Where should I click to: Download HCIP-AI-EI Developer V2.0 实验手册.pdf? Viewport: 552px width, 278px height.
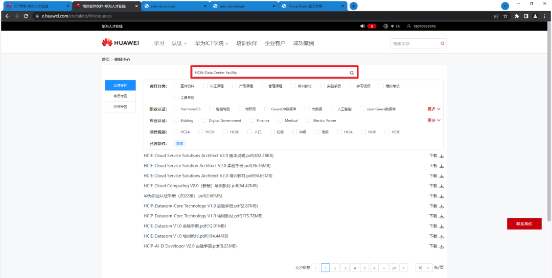pos(436,246)
